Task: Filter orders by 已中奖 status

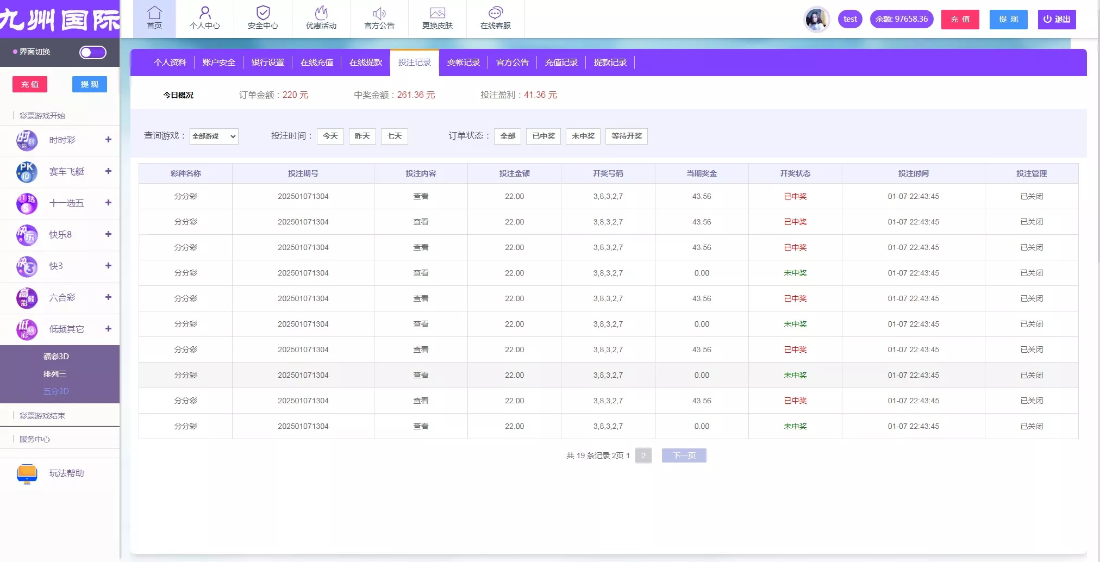Action: [x=543, y=136]
